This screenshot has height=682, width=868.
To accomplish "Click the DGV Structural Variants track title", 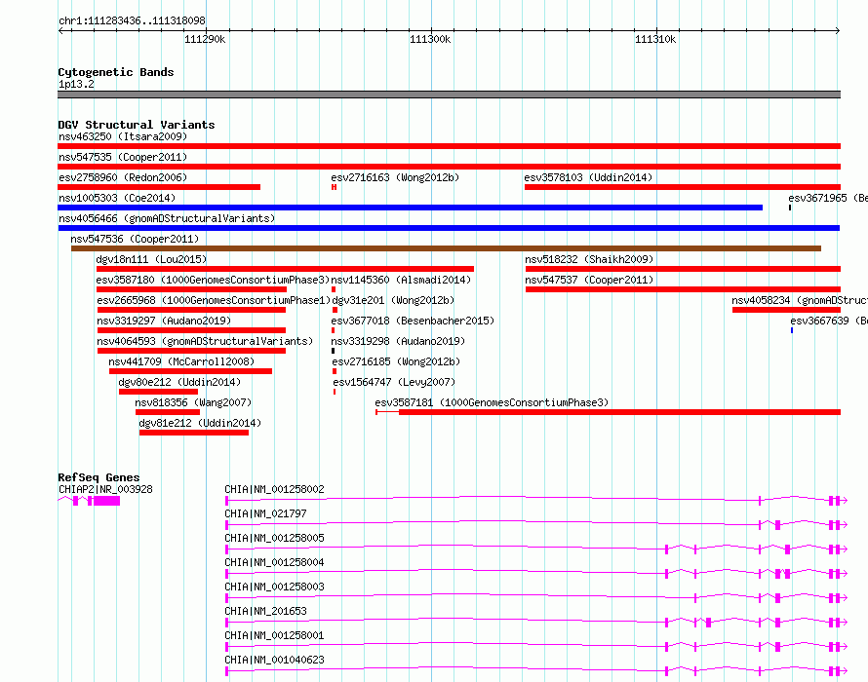I will pyautogui.click(x=137, y=125).
